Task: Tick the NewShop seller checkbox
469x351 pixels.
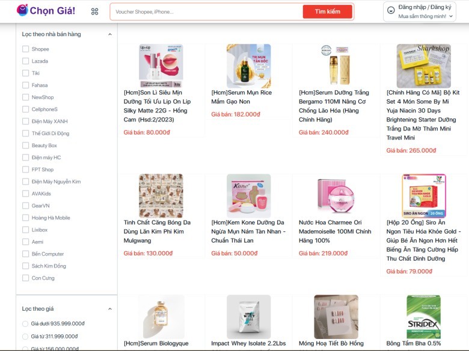Action: 25,97
